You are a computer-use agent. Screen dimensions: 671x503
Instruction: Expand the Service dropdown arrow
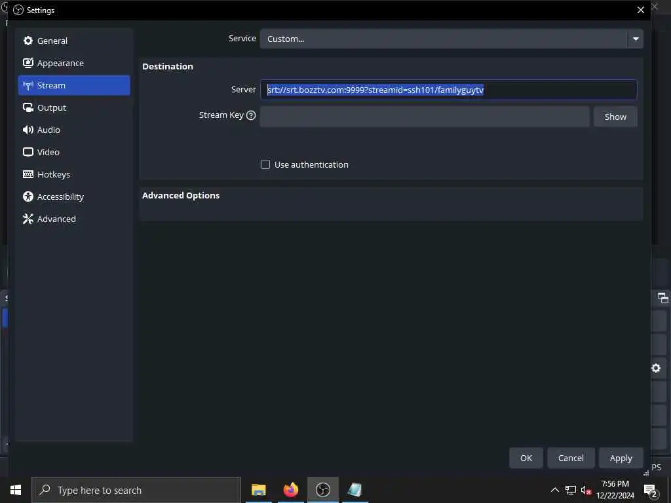pos(636,39)
